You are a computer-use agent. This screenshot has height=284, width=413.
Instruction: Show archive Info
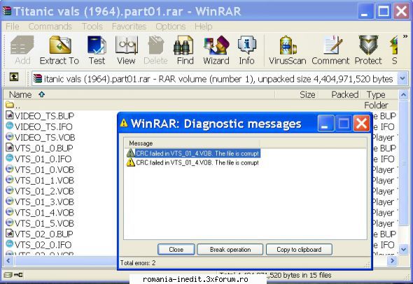tap(246, 50)
